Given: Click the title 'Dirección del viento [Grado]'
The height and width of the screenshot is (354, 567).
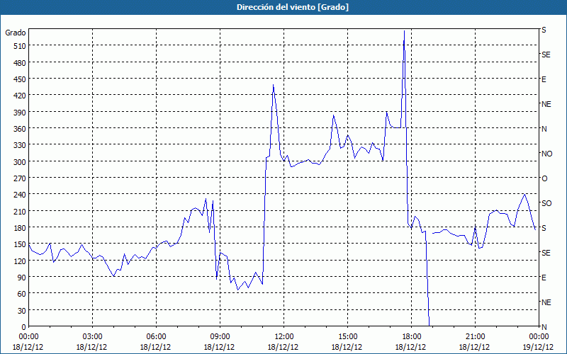Looking at the screenshot, I should 293,7.
